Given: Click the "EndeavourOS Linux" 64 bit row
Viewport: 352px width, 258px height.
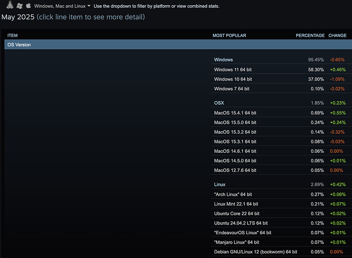Looking at the screenshot, I should point(282,233).
